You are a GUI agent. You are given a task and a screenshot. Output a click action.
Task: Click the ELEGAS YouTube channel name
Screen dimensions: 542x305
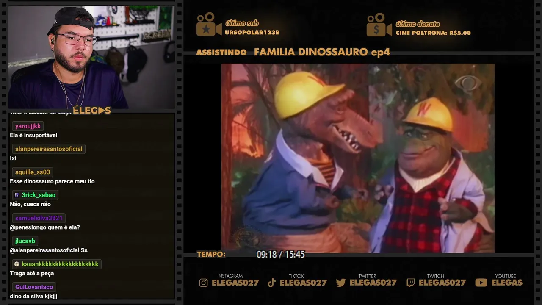pos(507,283)
